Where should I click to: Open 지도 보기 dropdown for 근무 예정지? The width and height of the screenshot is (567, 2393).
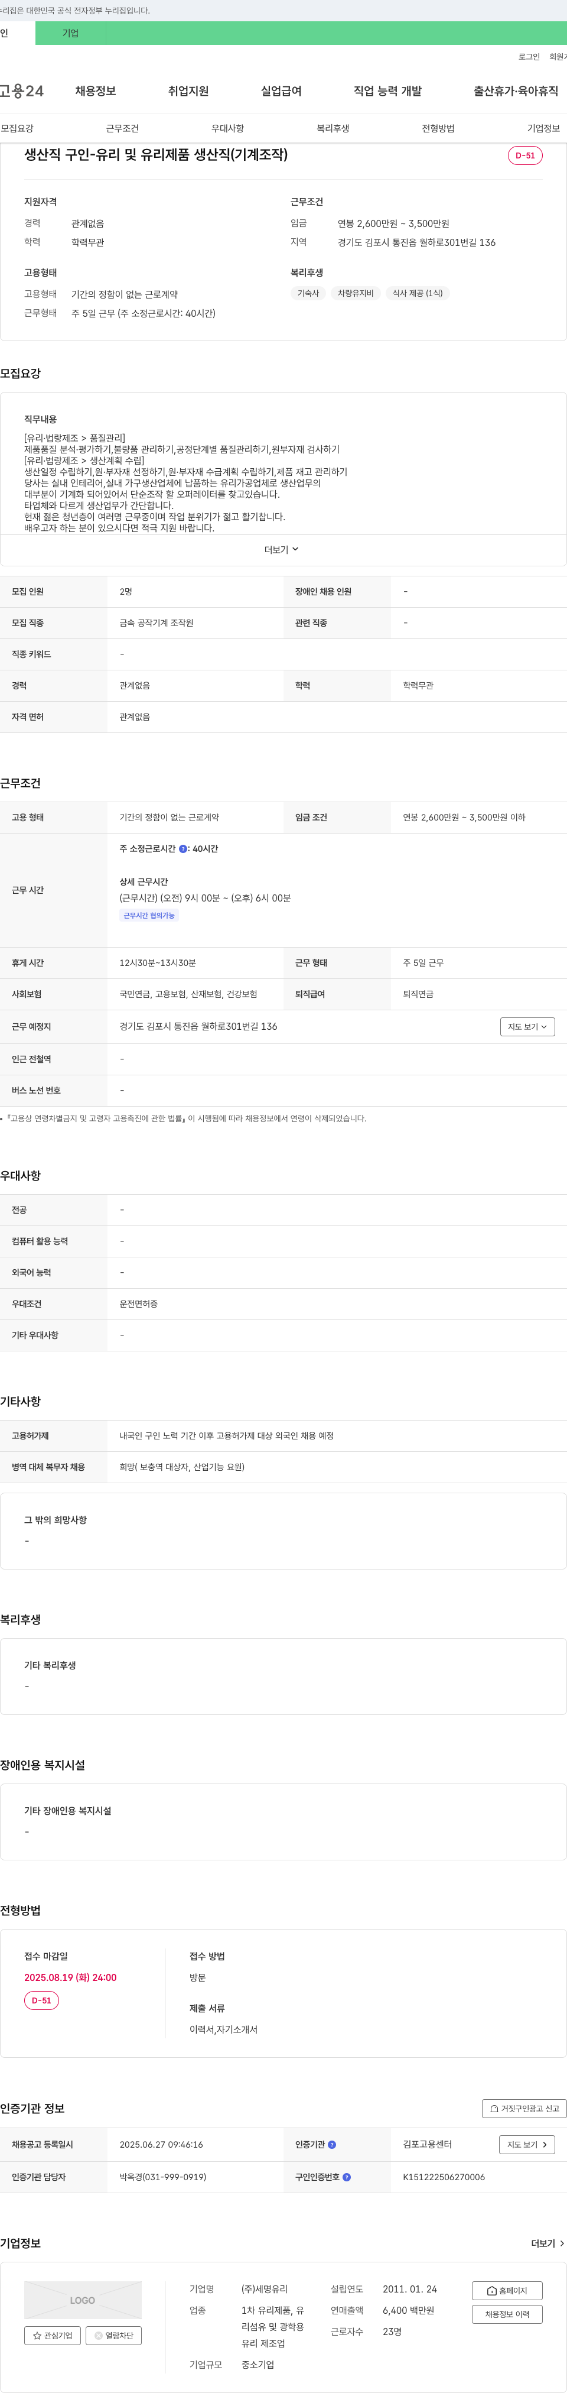pyautogui.click(x=527, y=1026)
